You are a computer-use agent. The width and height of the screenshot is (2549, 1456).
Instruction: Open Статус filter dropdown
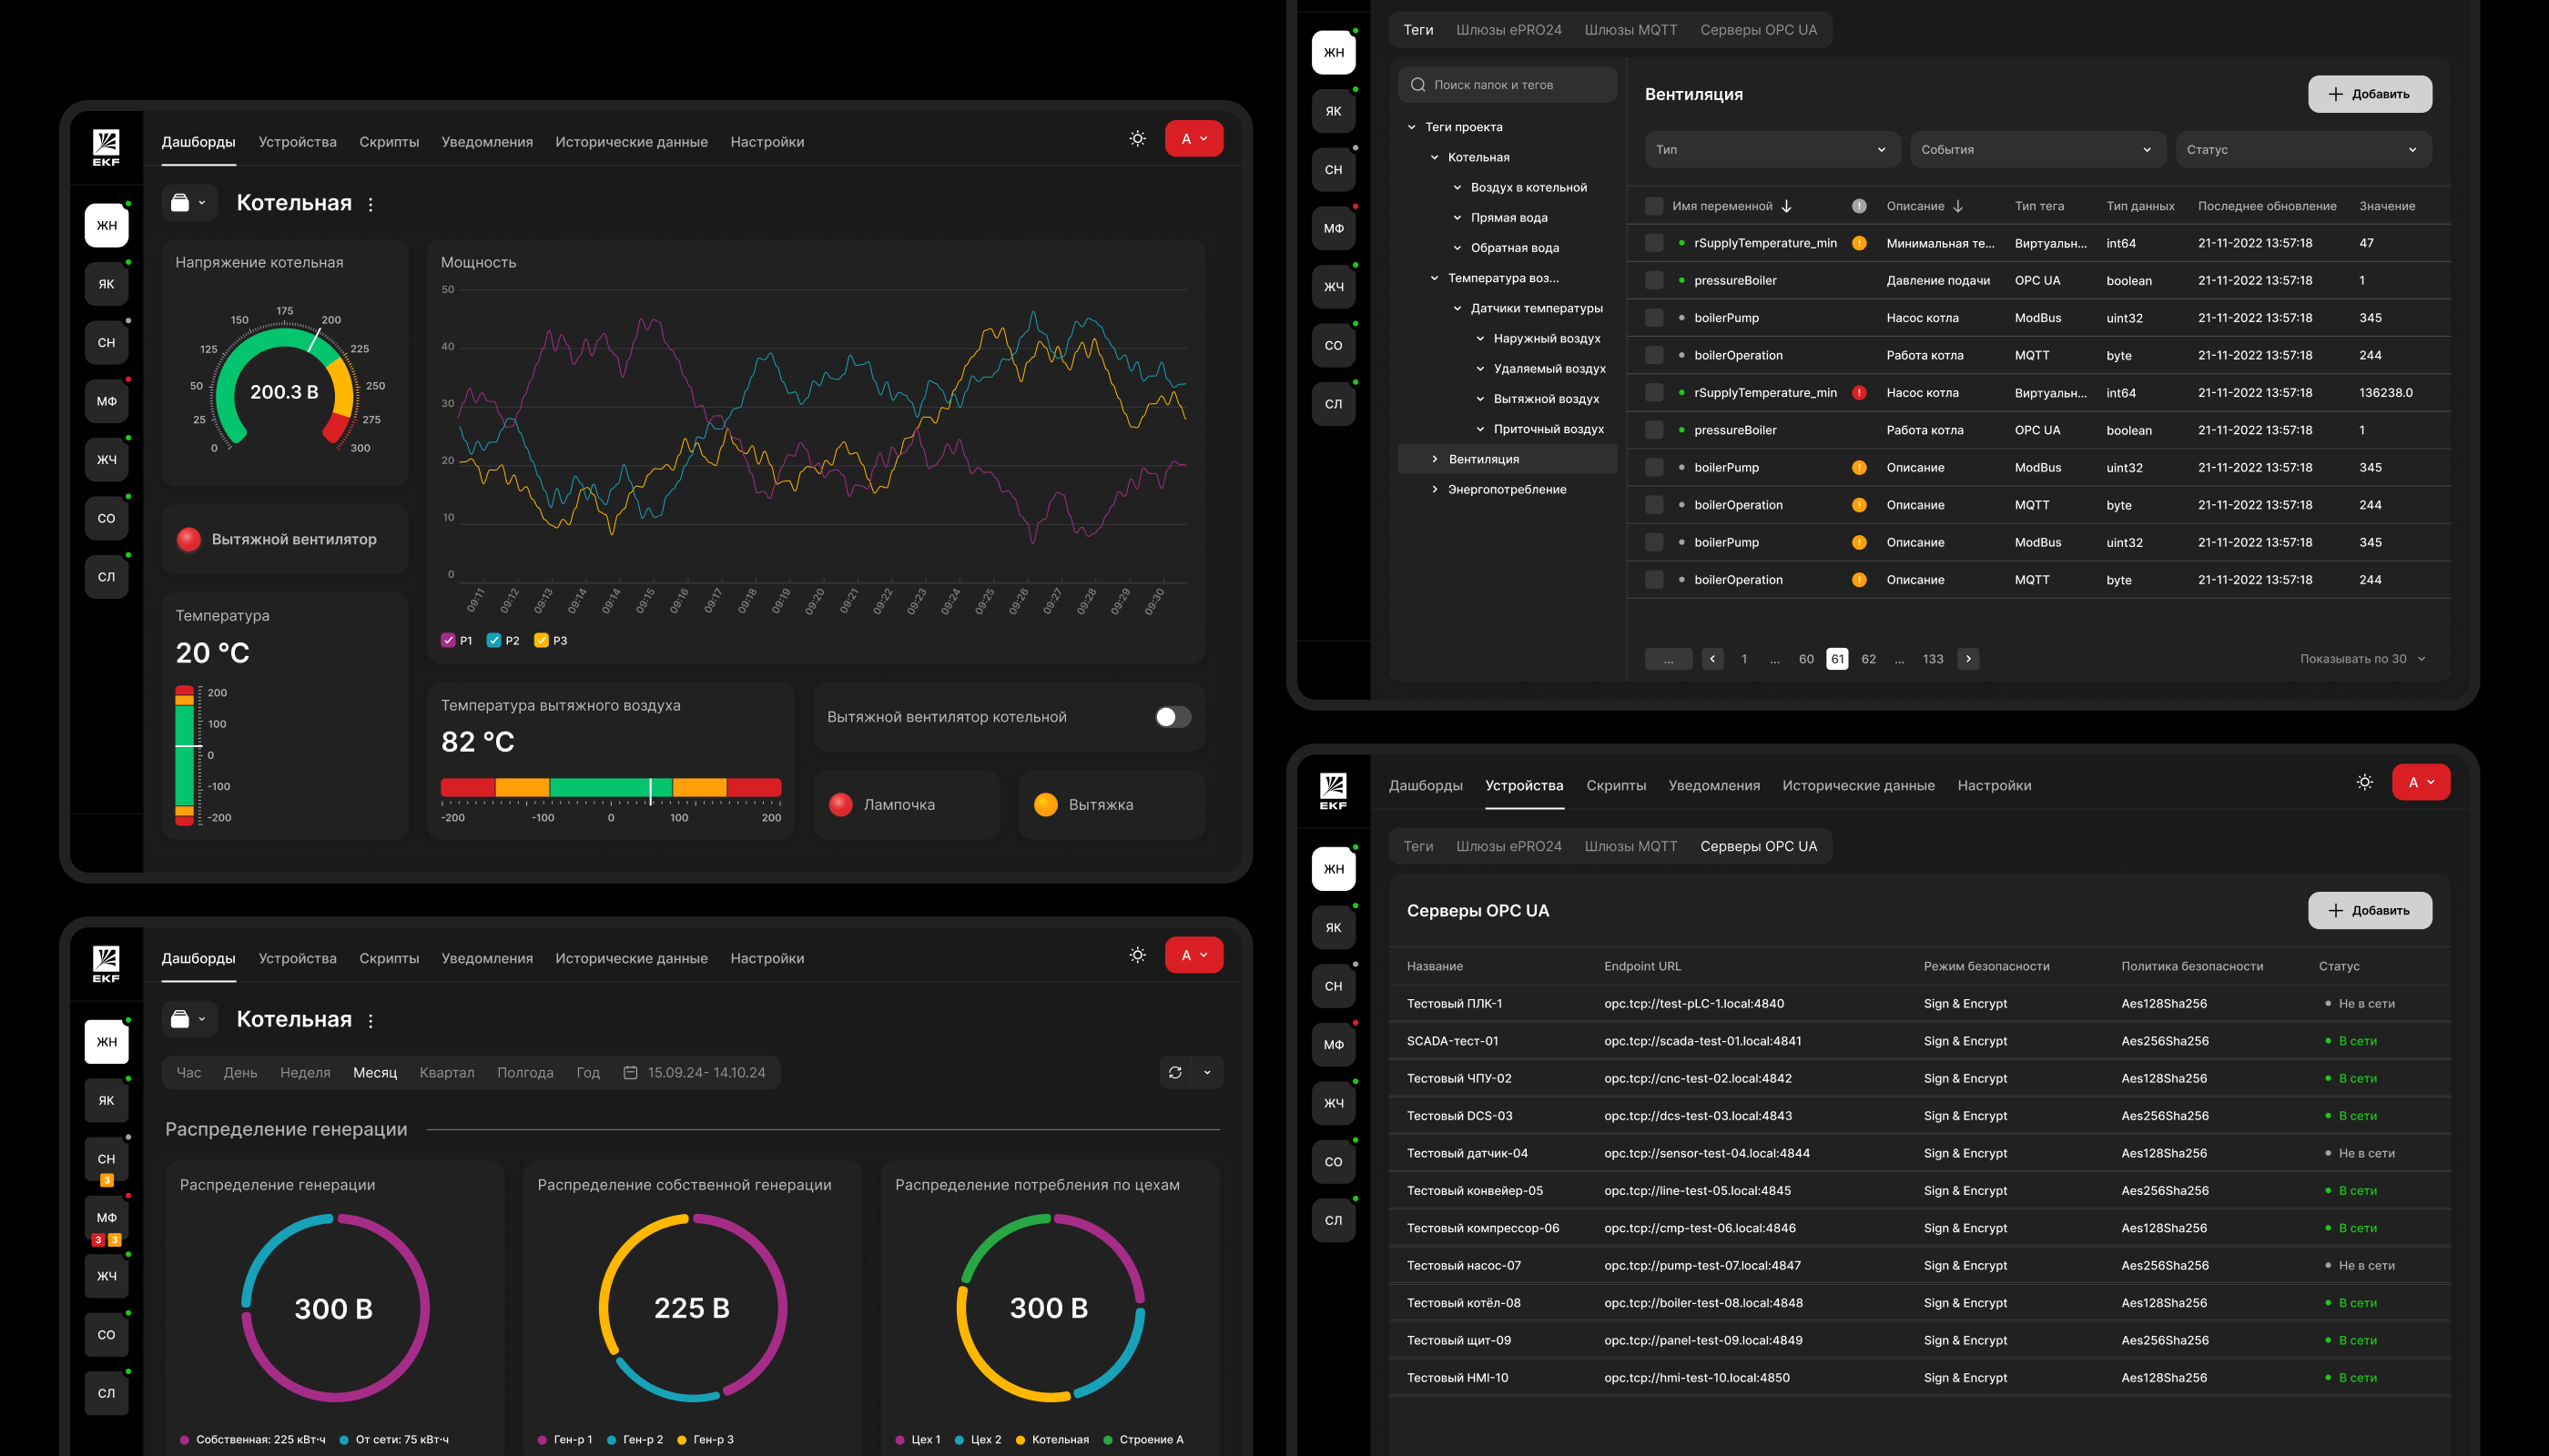pos(2304,150)
